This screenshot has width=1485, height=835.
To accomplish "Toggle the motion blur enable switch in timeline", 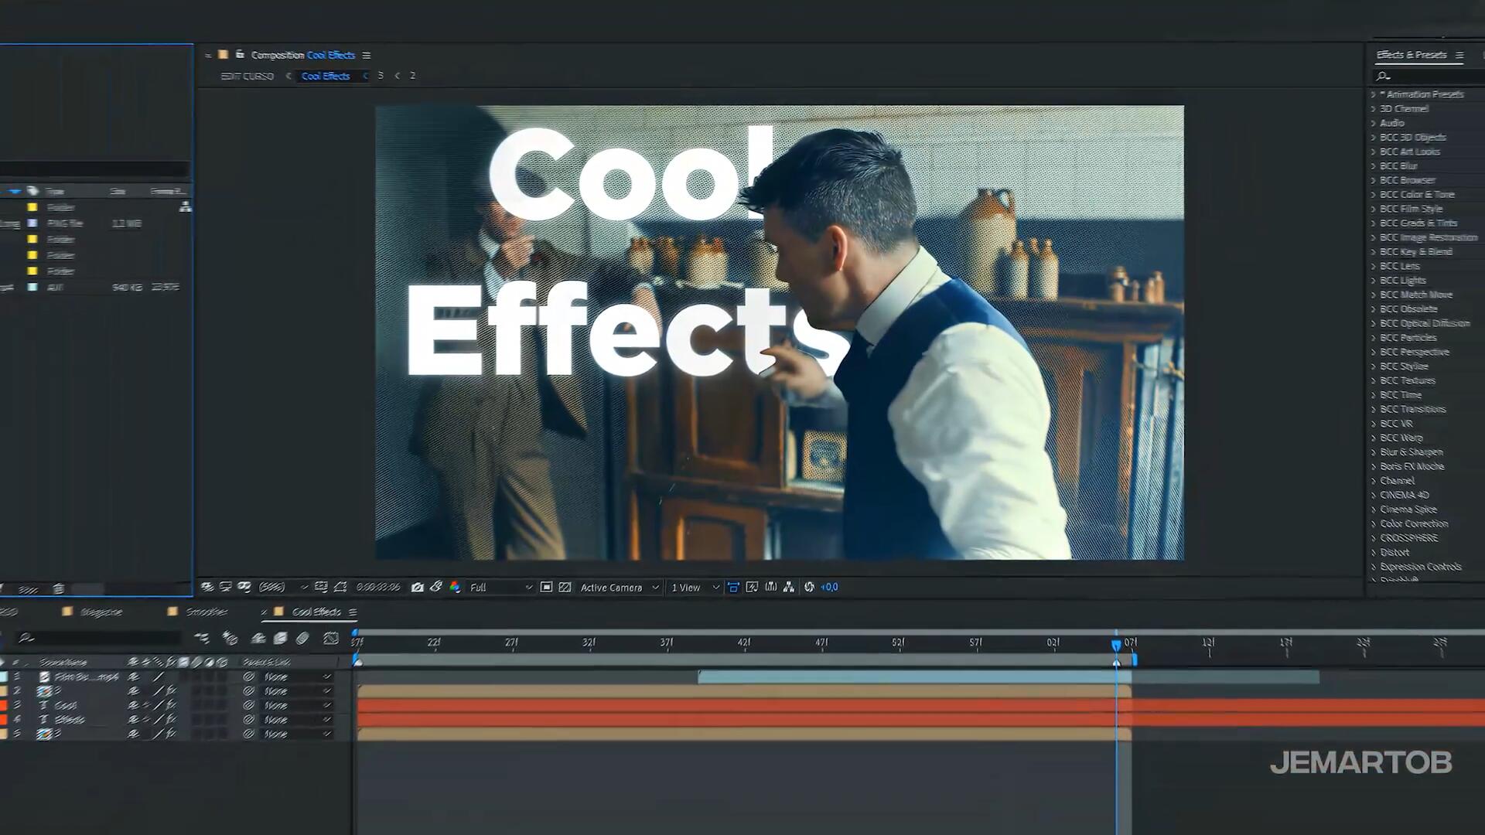I will [x=302, y=639].
